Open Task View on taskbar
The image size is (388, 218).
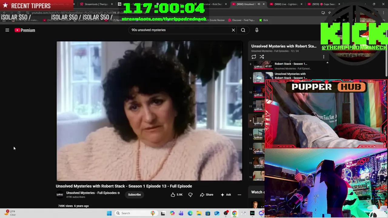pyautogui.click(x=163, y=213)
